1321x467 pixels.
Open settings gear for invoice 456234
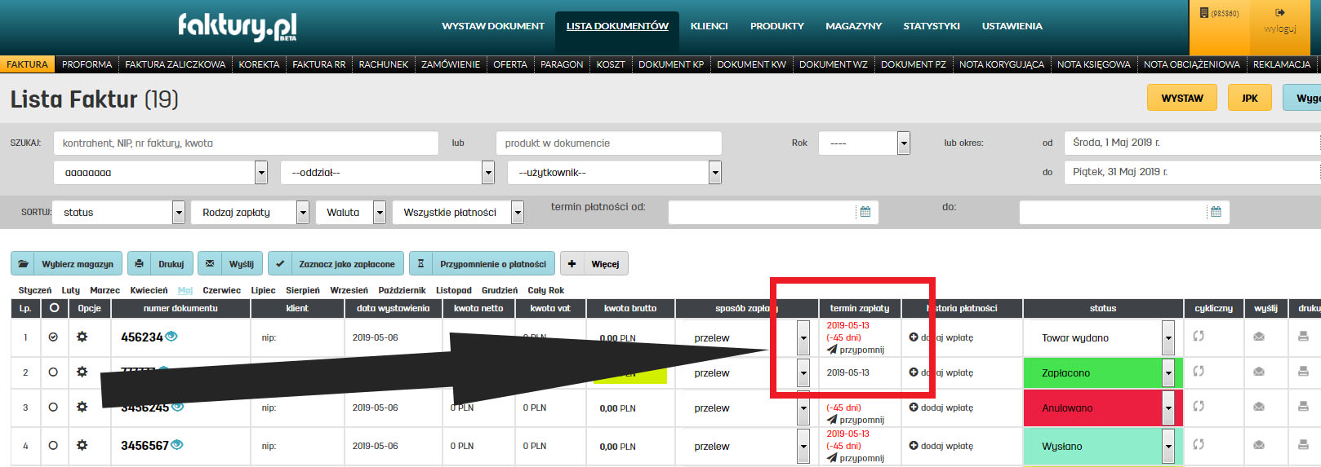82,337
